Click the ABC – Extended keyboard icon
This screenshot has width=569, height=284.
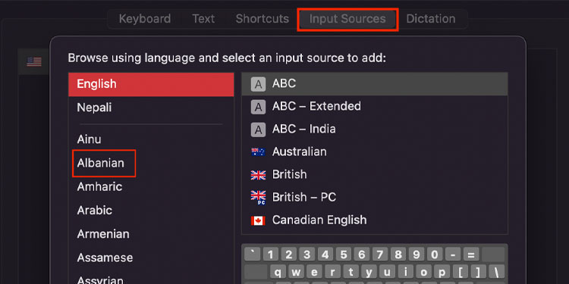click(x=258, y=107)
